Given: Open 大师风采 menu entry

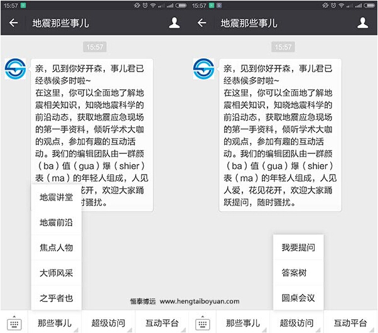Looking at the screenshot, I should pos(57,273).
